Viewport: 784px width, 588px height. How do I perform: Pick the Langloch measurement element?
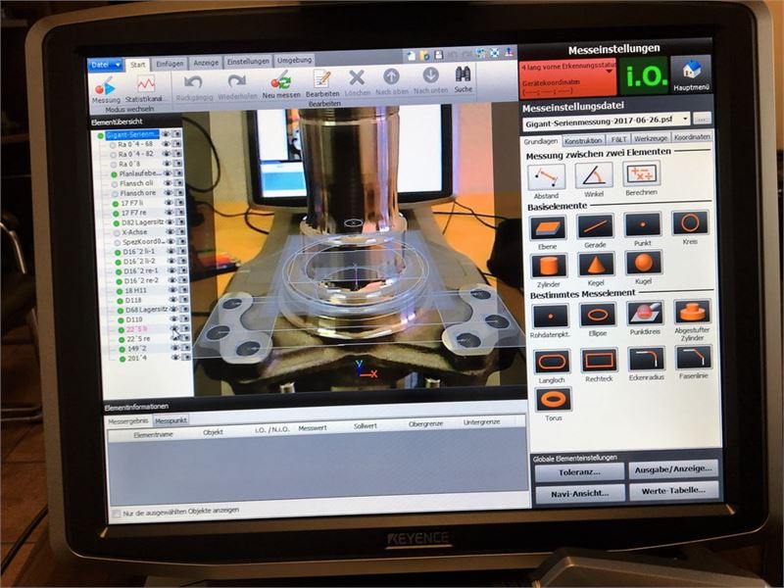point(551,360)
